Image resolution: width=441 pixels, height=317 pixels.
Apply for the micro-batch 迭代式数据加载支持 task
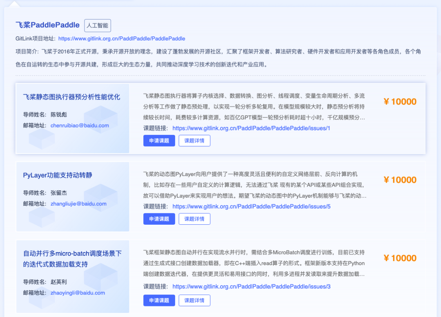tap(159, 300)
